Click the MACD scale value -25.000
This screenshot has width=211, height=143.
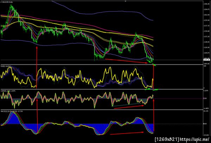click(x=206, y=135)
